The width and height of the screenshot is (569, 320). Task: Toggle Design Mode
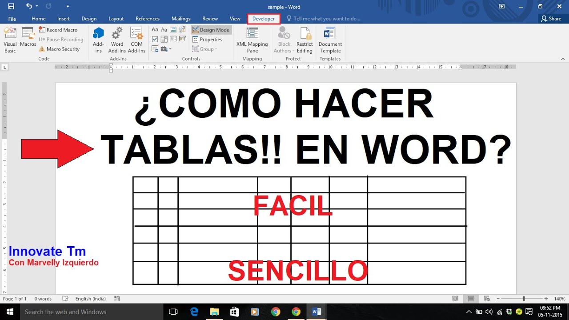[x=212, y=30]
